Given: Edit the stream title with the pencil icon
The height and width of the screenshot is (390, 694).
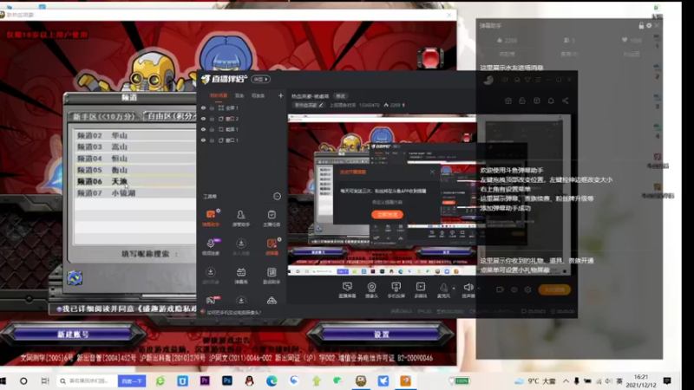Looking at the screenshot, I should click(x=321, y=105).
